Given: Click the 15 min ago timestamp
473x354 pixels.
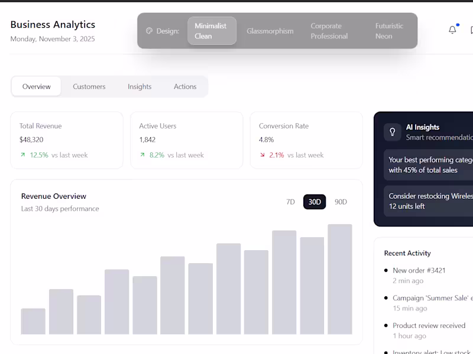Looking at the screenshot, I should tap(410, 309).
